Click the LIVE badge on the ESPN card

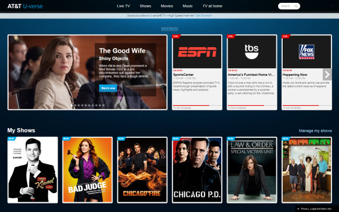(176, 36)
